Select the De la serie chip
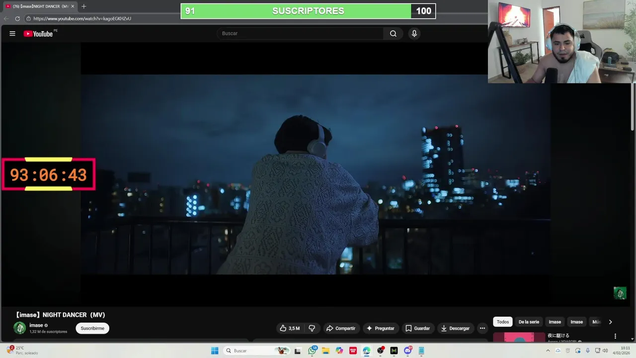Image resolution: width=636 pixels, height=358 pixels. (529, 322)
